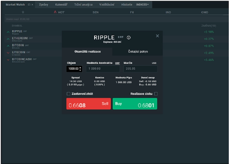Click the Hodnota kontraktu value field

103,69
